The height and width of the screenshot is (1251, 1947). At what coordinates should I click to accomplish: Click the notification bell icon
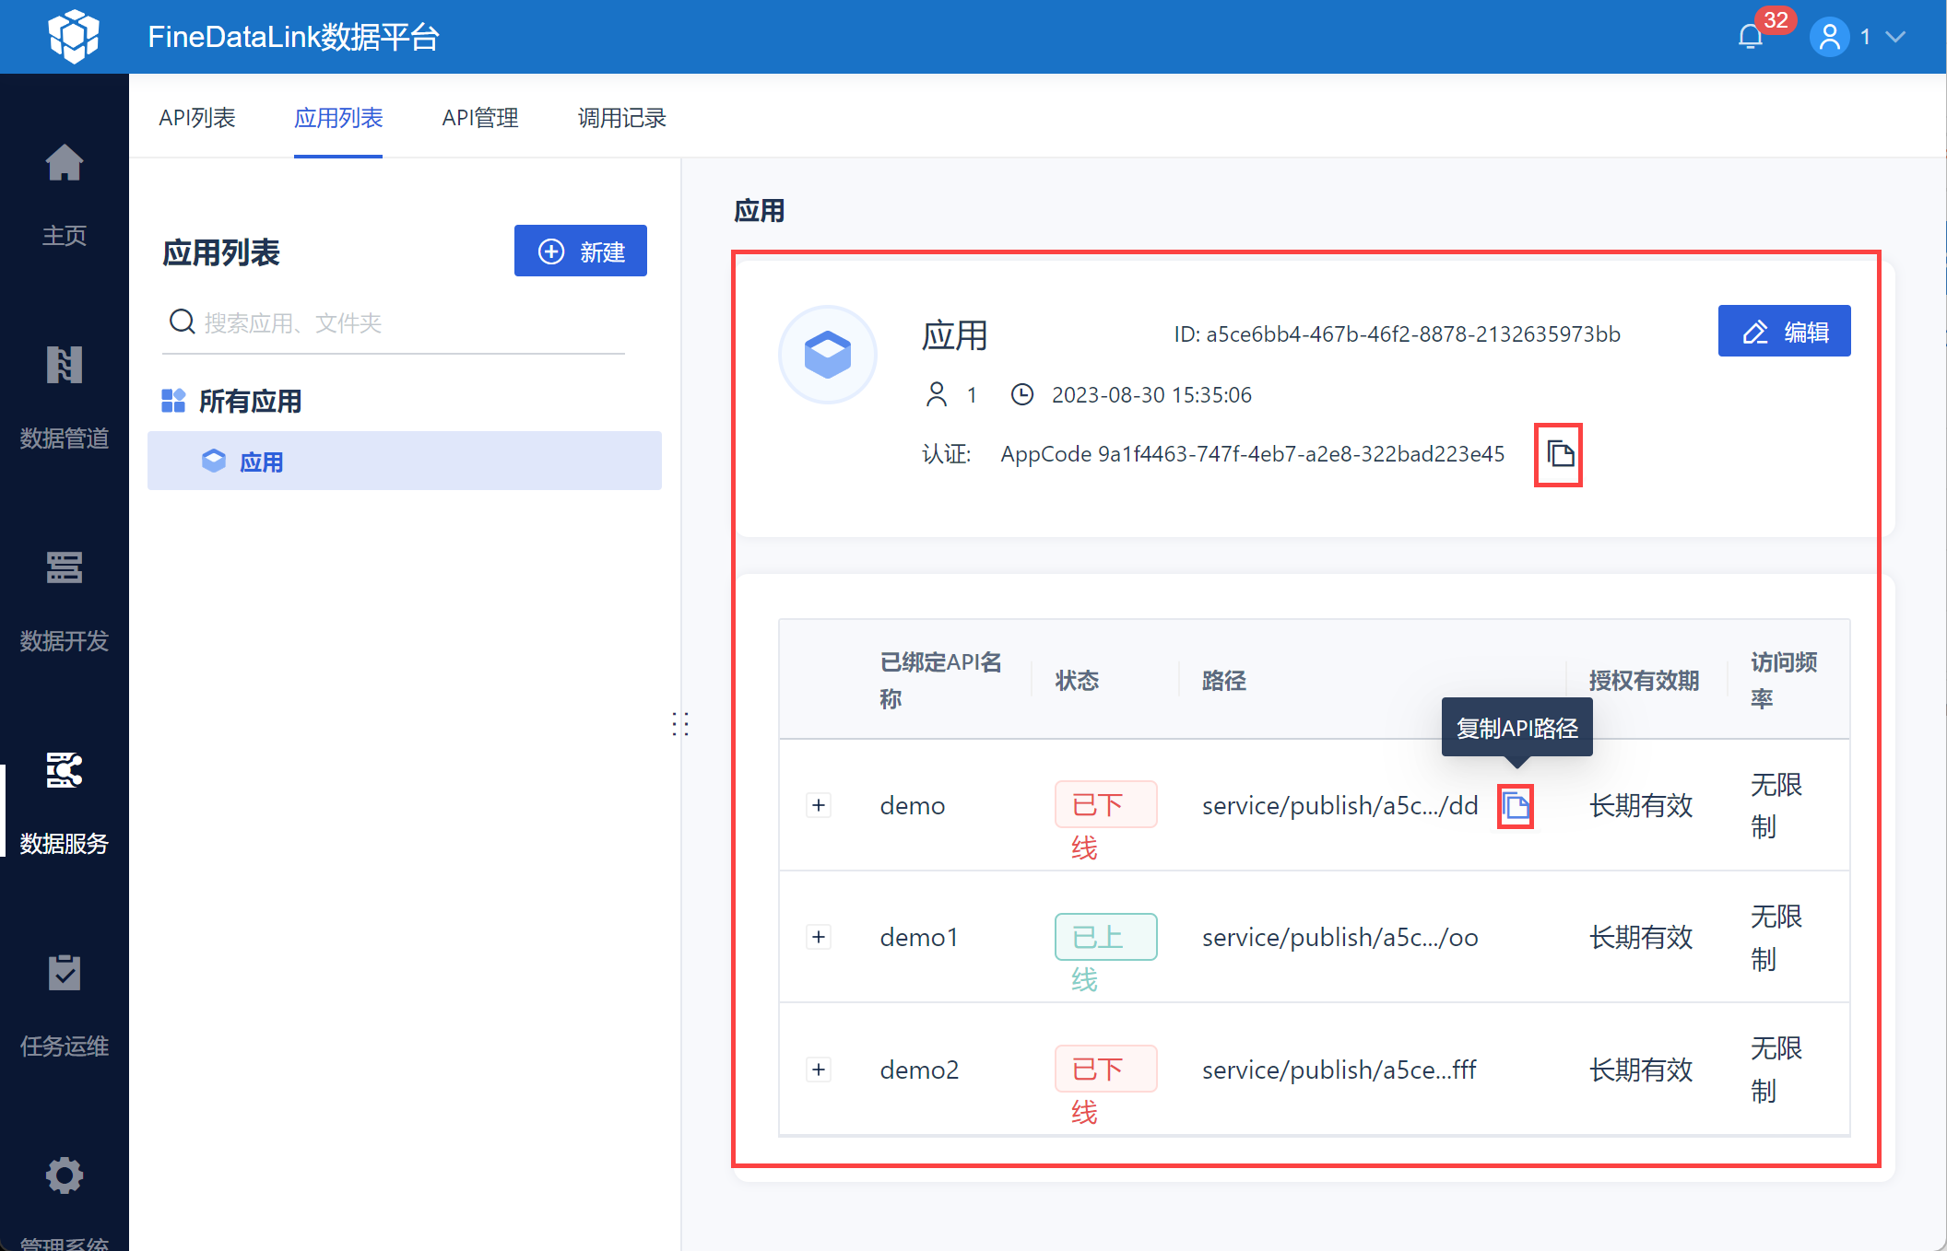(x=1750, y=37)
